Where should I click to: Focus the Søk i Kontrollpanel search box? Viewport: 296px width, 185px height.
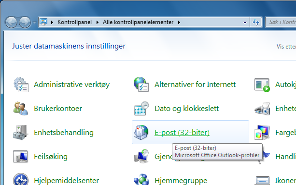coord(281,22)
